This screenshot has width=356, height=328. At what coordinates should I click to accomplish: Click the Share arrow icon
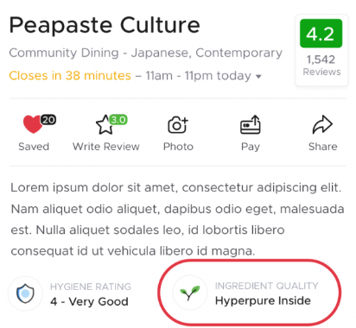click(322, 125)
